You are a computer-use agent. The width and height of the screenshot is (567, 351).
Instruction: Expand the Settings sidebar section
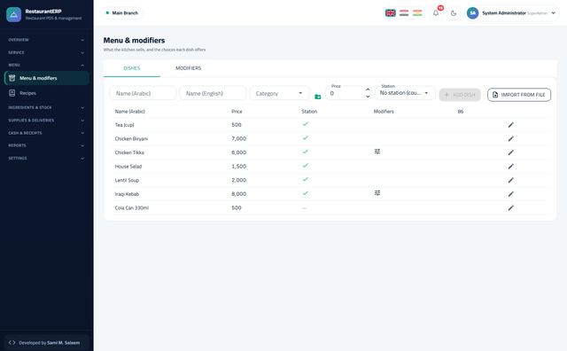pos(46,158)
